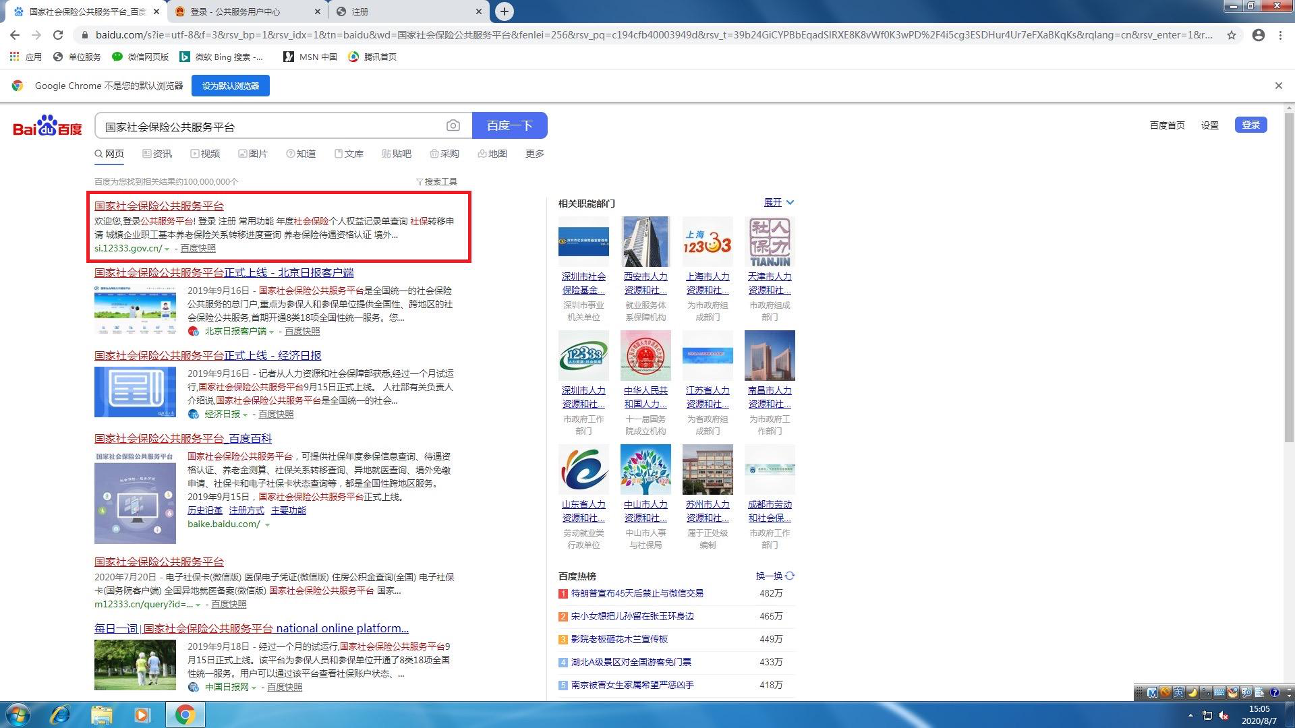Open a new browser tab
The image size is (1295, 728).
coord(504,11)
